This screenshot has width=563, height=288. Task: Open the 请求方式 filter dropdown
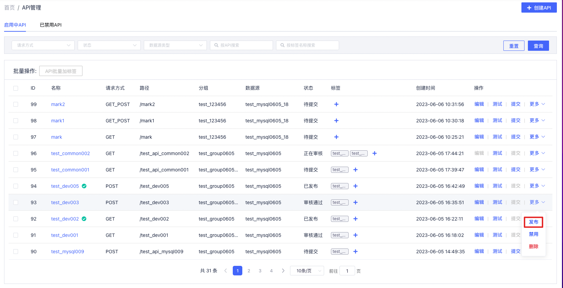[x=43, y=45]
